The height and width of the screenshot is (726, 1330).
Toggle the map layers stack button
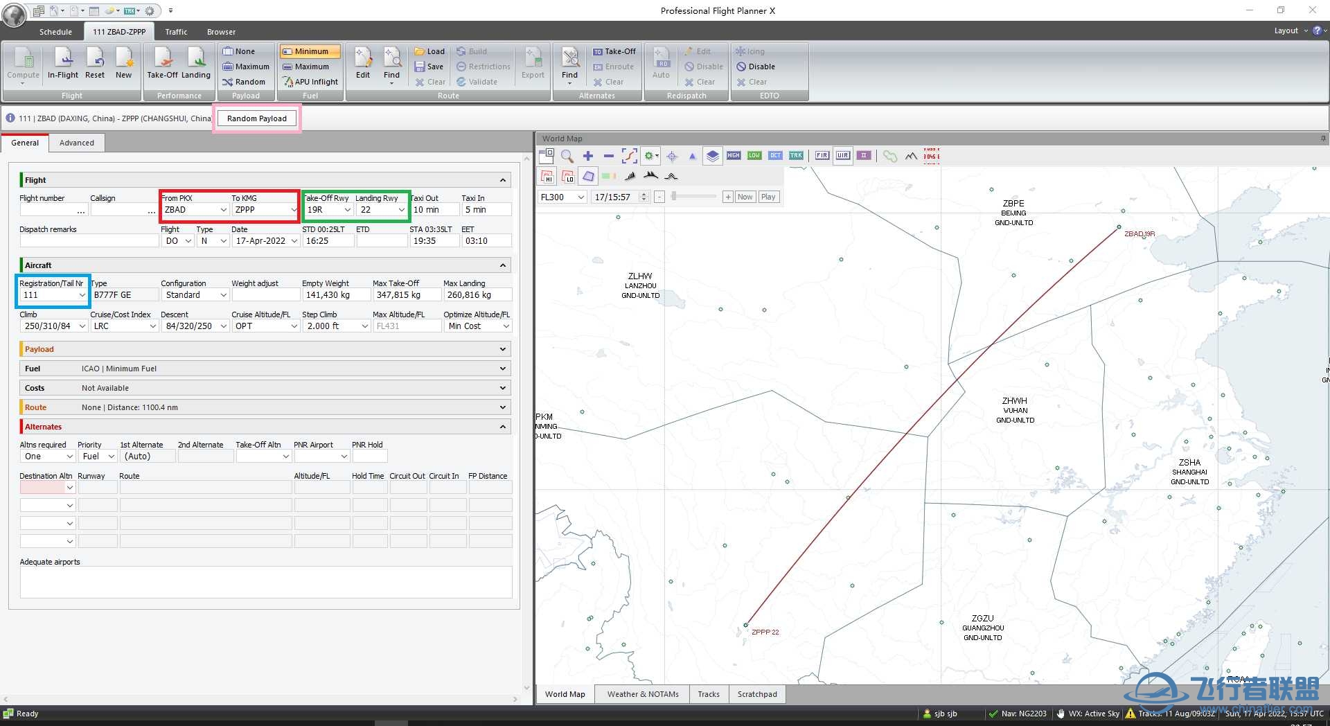(x=712, y=156)
